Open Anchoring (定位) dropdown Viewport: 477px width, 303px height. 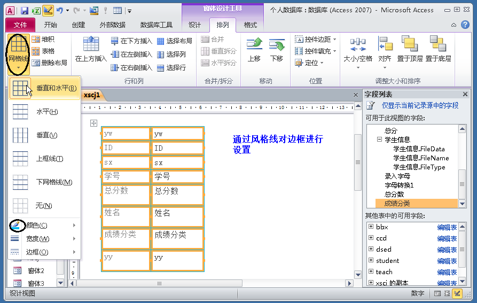(x=309, y=63)
